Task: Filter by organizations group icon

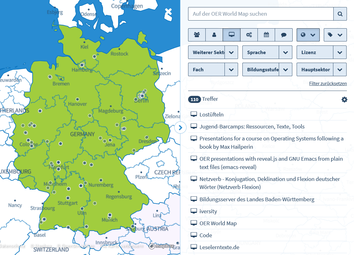Action: coord(197,35)
